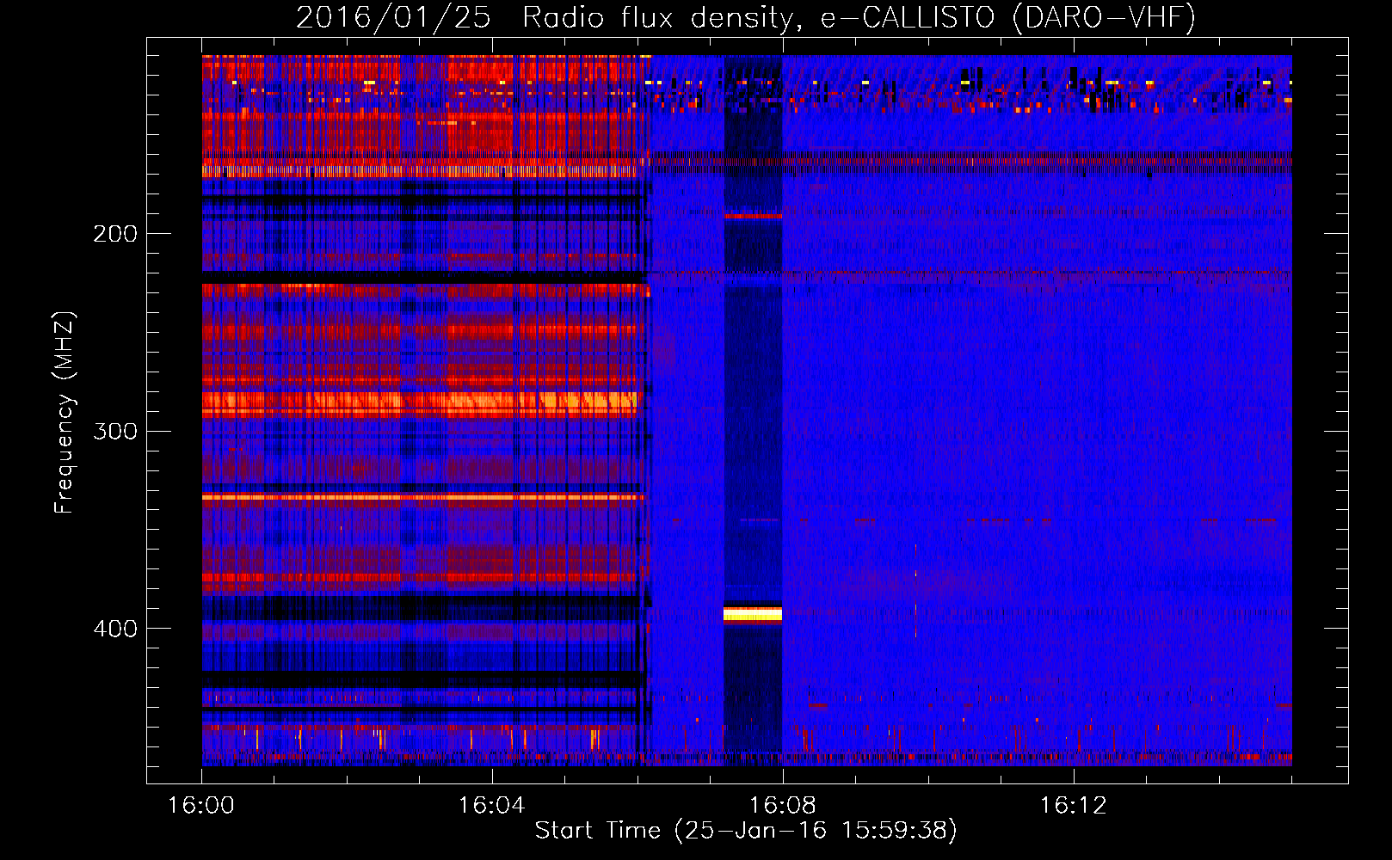Viewport: 1392px width, 860px height.
Task: Click the 16:08 time tick label
Action: (x=782, y=805)
